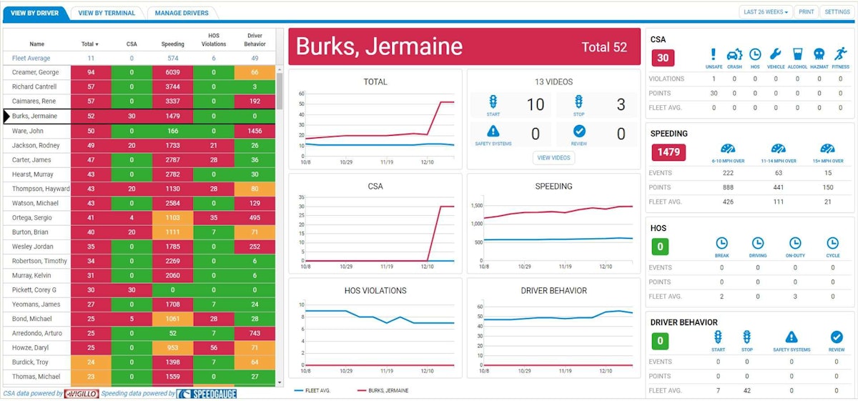Open the Settings button
The image size is (858, 401).
click(837, 12)
